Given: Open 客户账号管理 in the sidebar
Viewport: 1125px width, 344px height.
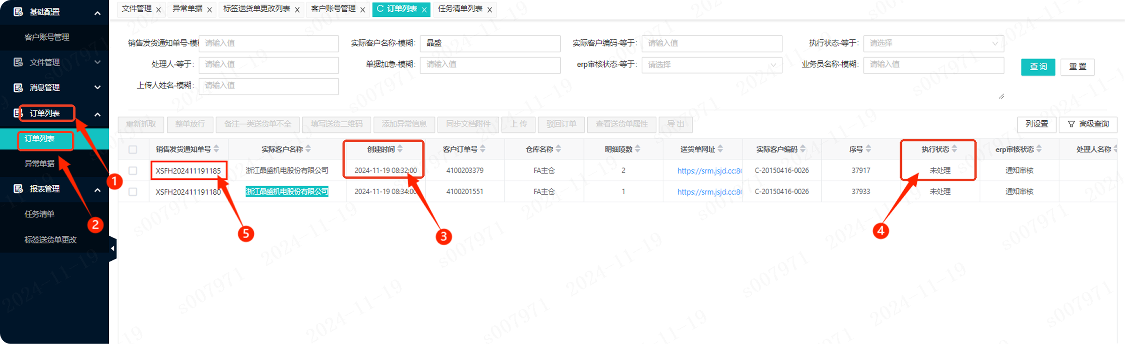Looking at the screenshot, I should click(47, 37).
